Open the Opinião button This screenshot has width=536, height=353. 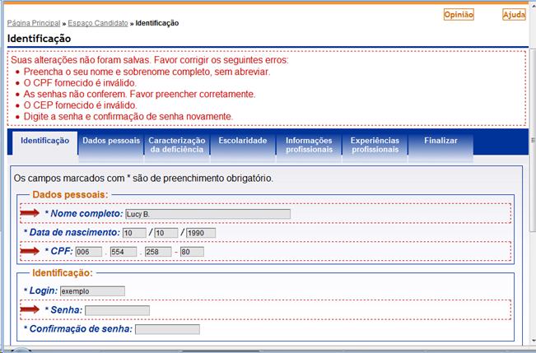click(x=459, y=15)
